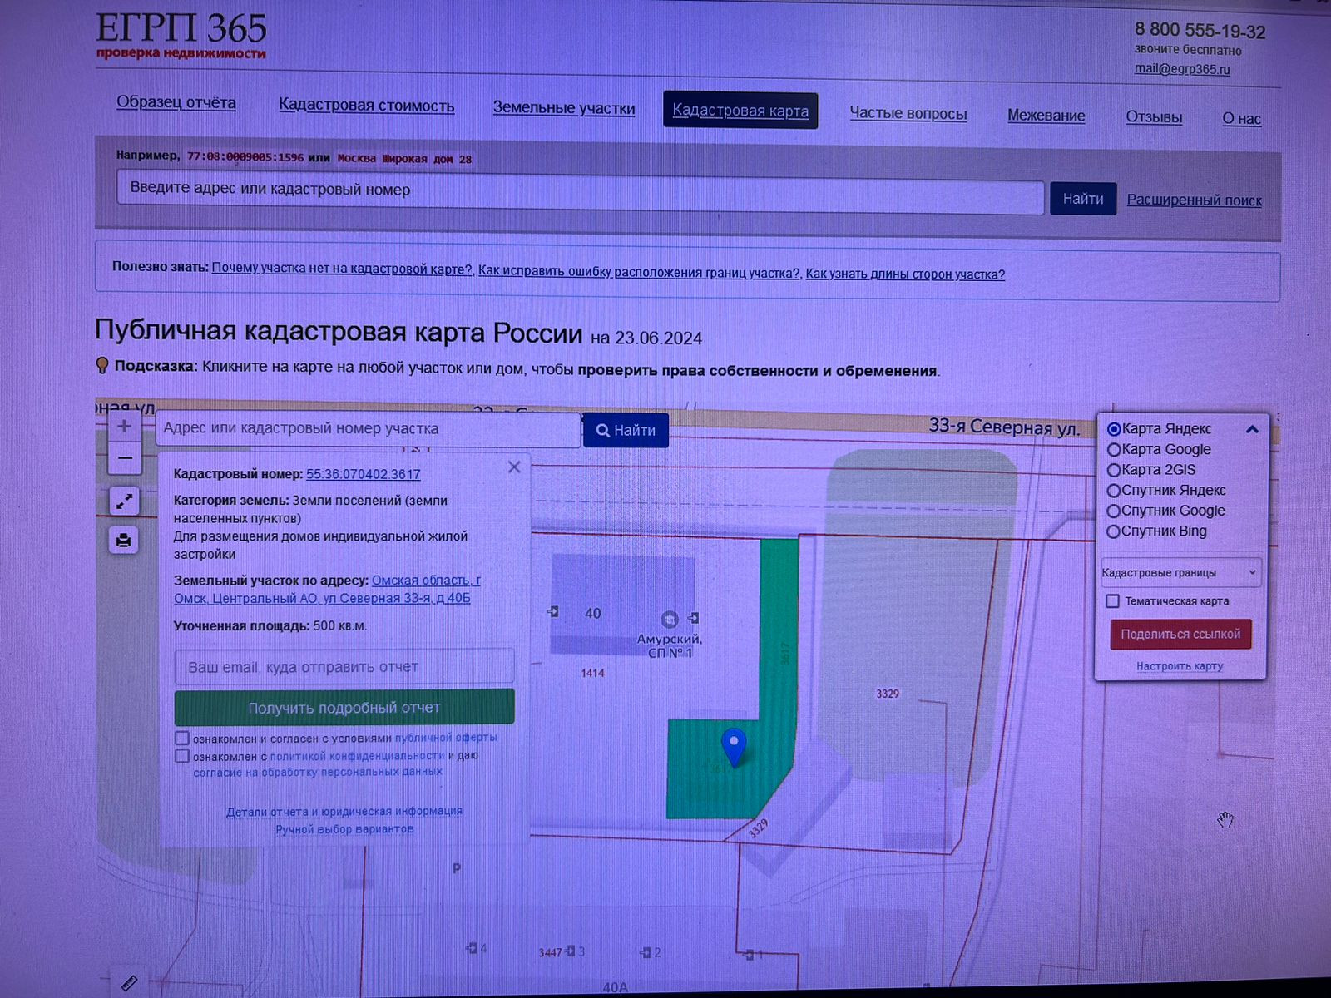The width and height of the screenshot is (1331, 998).
Task: Zoom in on the cadastral map
Action: coord(124,427)
